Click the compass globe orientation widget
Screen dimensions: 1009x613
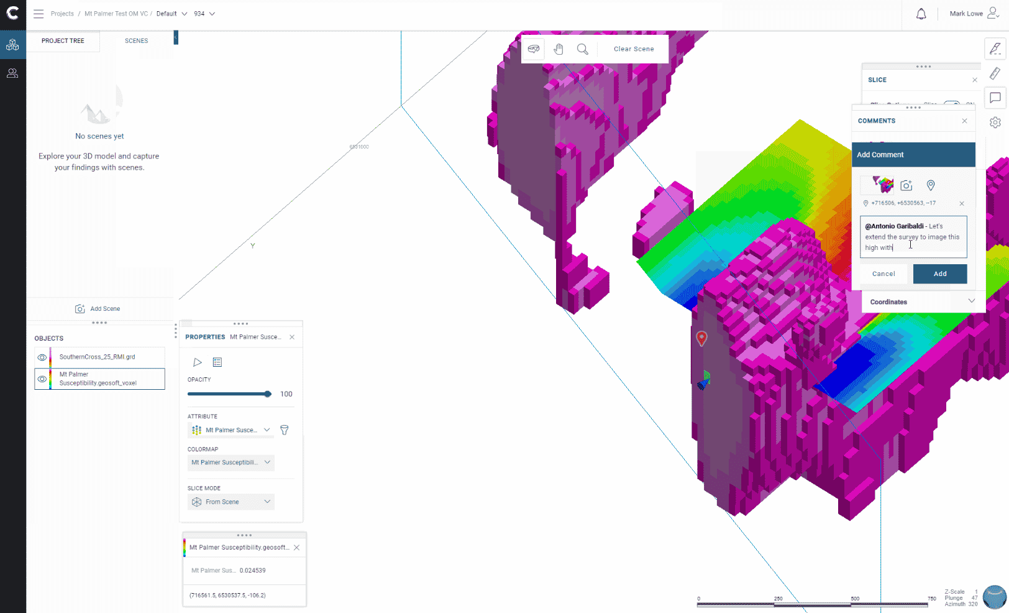pos(994,597)
